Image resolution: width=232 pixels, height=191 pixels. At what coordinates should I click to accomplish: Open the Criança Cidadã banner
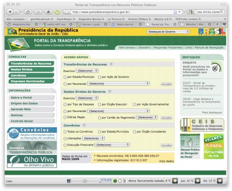[214, 147]
